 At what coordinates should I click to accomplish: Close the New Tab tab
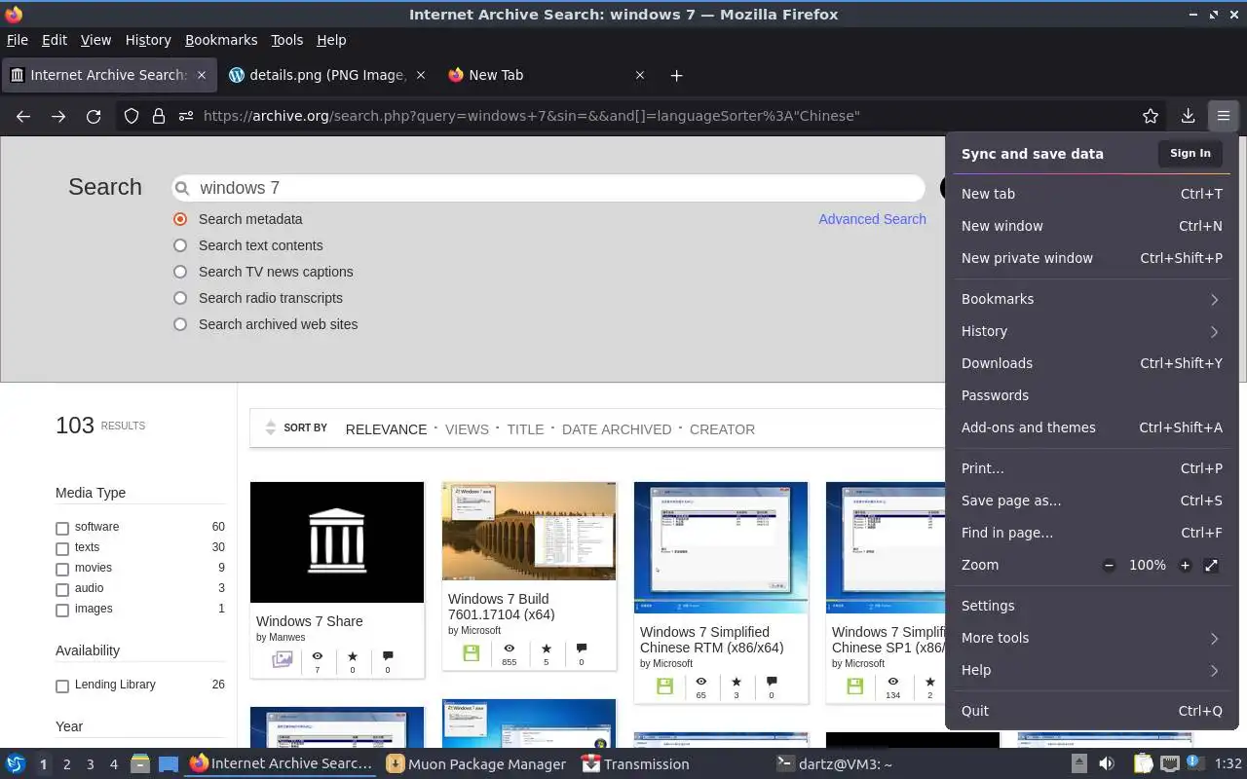(x=640, y=75)
